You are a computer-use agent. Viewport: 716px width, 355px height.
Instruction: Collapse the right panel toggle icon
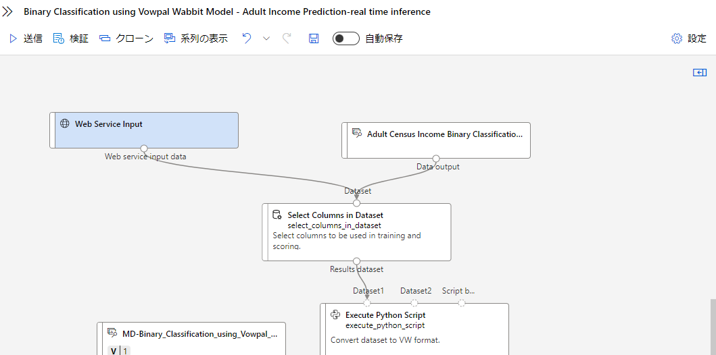point(700,72)
